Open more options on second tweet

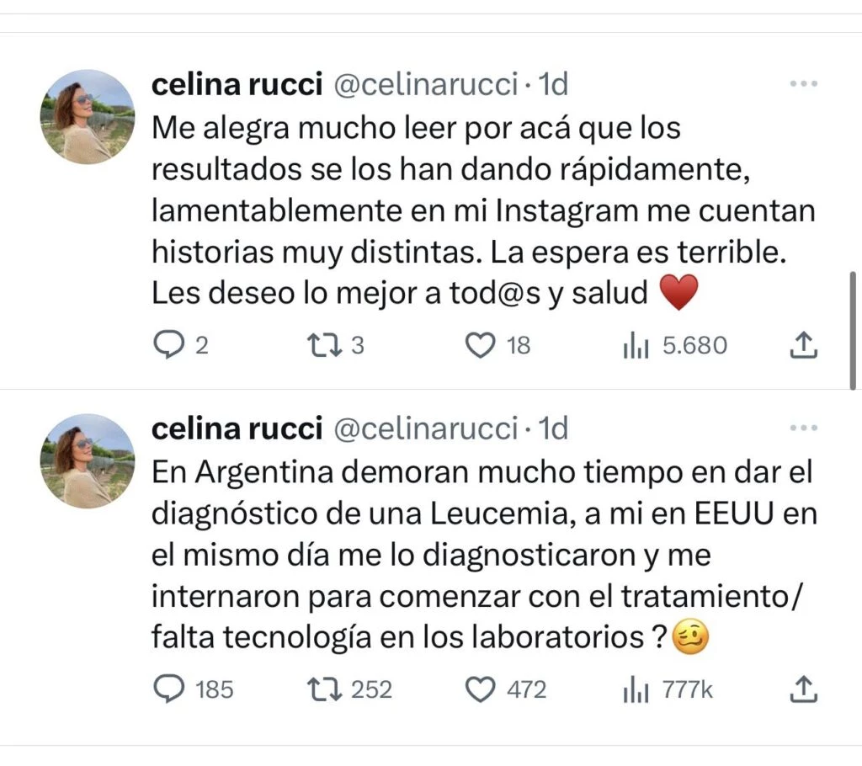click(x=804, y=429)
